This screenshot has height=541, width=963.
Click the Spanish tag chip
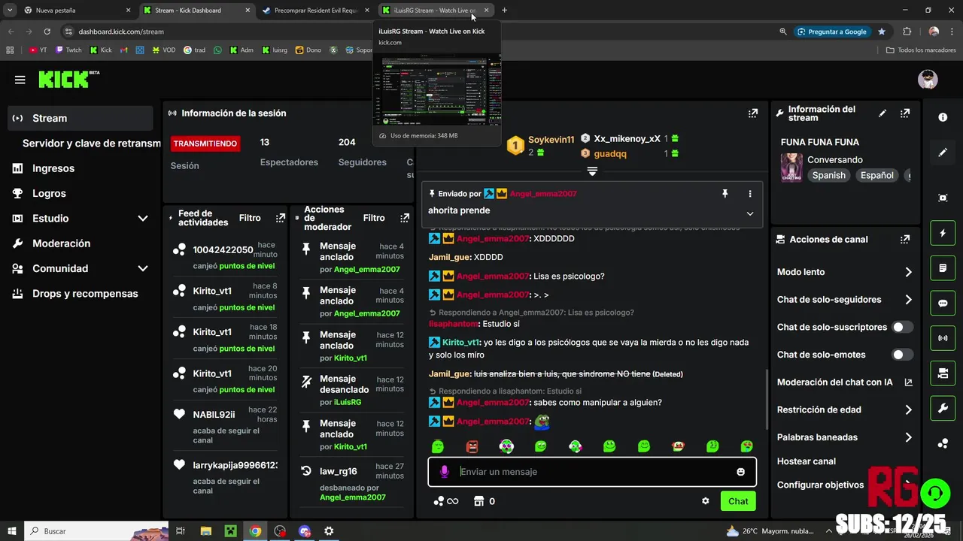(829, 175)
